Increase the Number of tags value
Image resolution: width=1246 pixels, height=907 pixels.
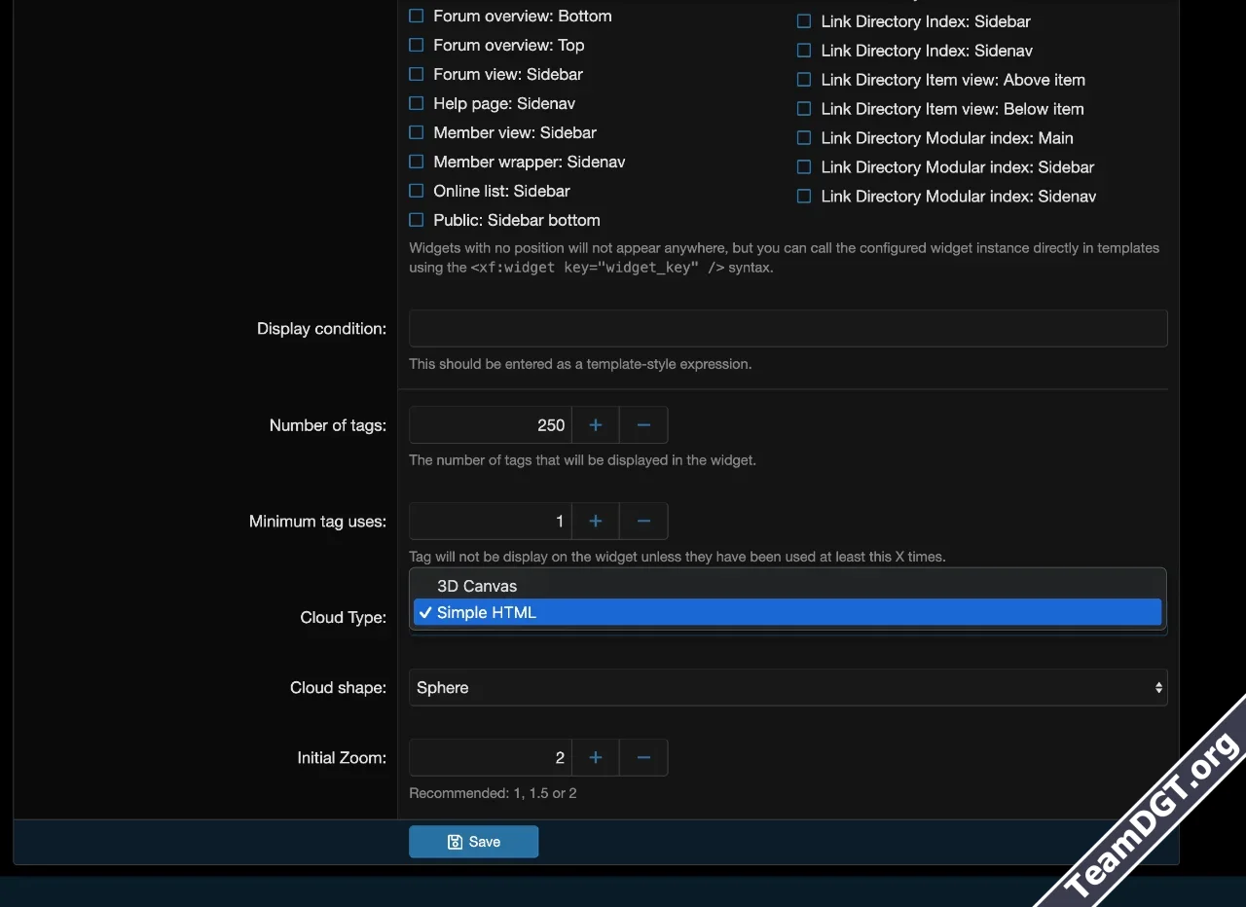point(596,425)
